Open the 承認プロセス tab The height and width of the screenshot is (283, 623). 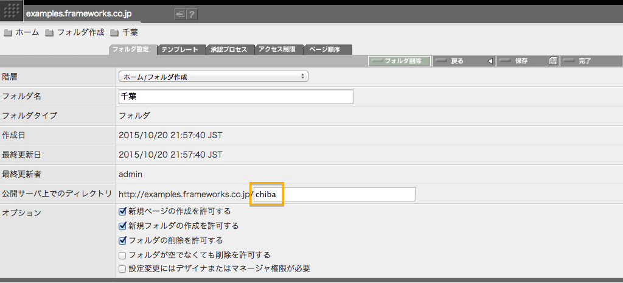pos(229,50)
